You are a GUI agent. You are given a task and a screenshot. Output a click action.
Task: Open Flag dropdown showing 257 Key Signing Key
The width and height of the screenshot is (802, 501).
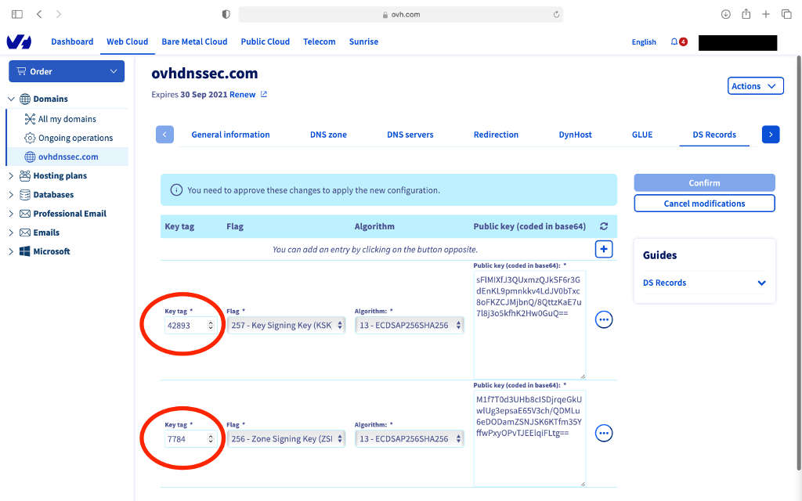286,325
